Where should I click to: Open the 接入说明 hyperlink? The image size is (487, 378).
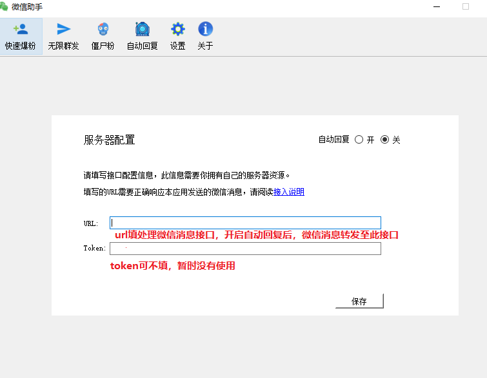point(289,192)
